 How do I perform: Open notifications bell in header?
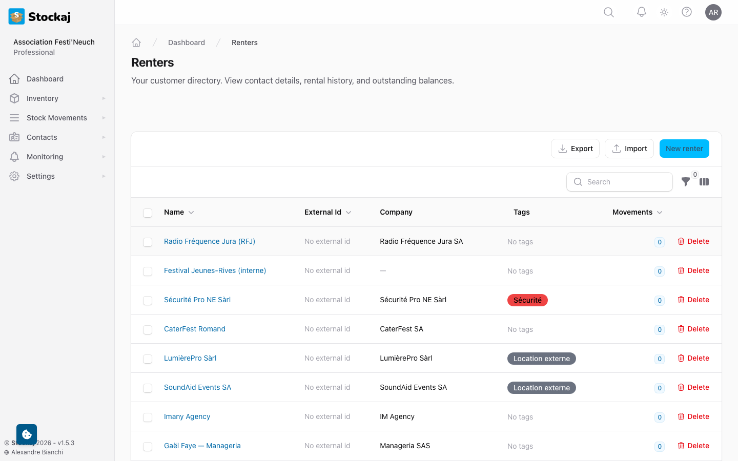pyautogui.click(x=642, y=12)
